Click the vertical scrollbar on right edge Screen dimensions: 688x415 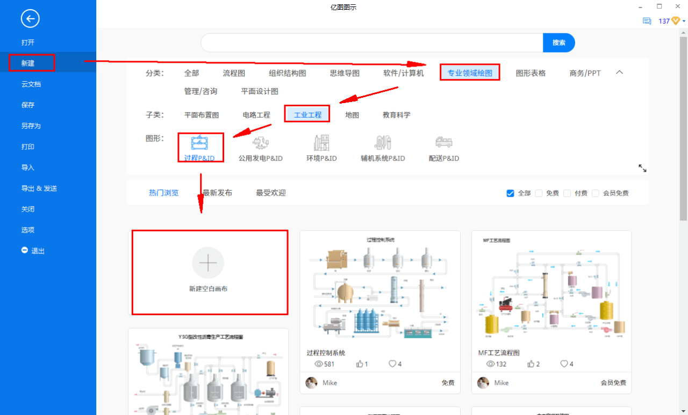pos(684,129)
